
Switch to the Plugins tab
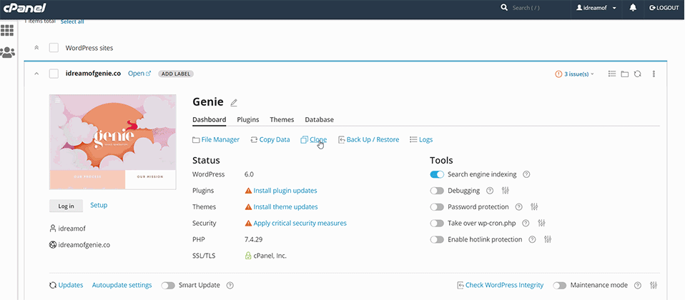pyautogui.click(x=248, y=119)
